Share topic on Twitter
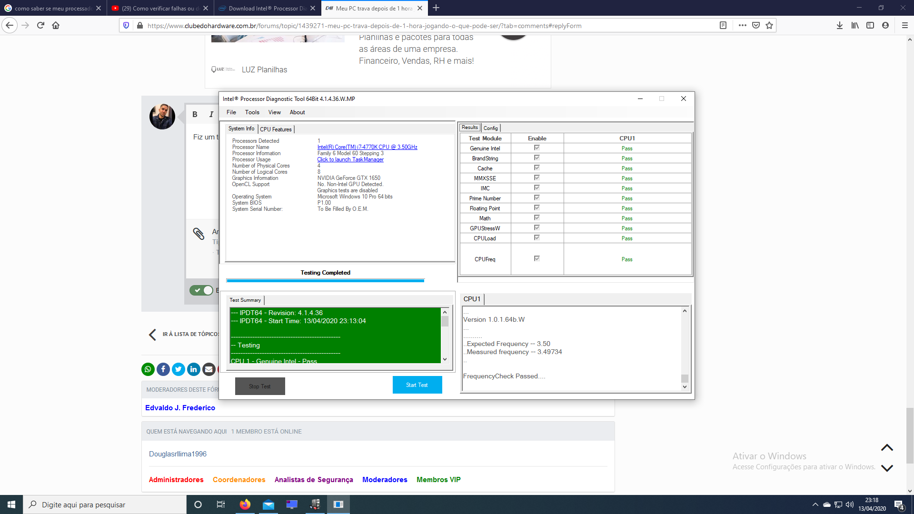 coord(179,369)
